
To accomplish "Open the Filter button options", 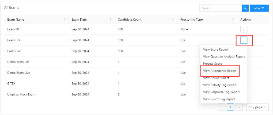I will (x=259, y=8).
